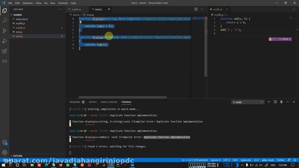Image resolution: width=299 pixels, height=168 pixels.
Task: Open editor More Actions ellipsis for test.ts group
Action: point(202,9)
